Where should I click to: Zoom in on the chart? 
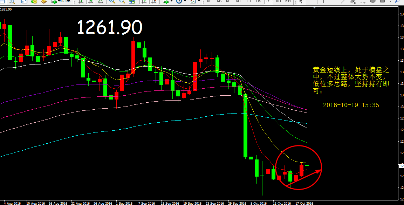[x=112, y=1]
